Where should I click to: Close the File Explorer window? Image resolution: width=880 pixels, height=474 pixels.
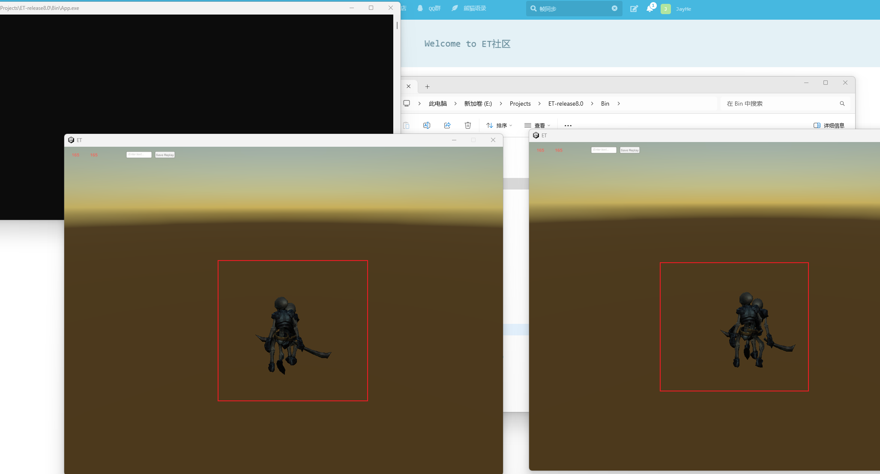[845, 83]
